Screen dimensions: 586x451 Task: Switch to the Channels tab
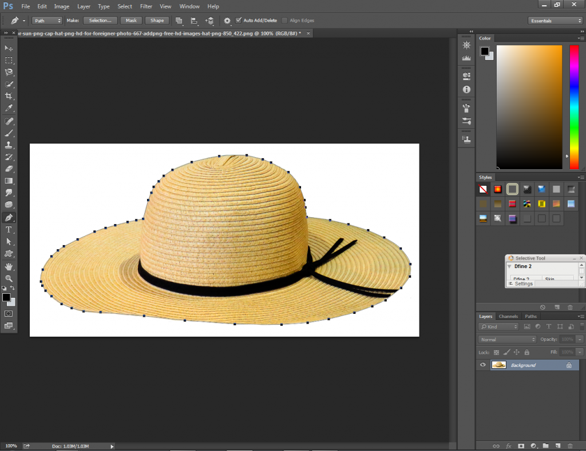(508, 316)
